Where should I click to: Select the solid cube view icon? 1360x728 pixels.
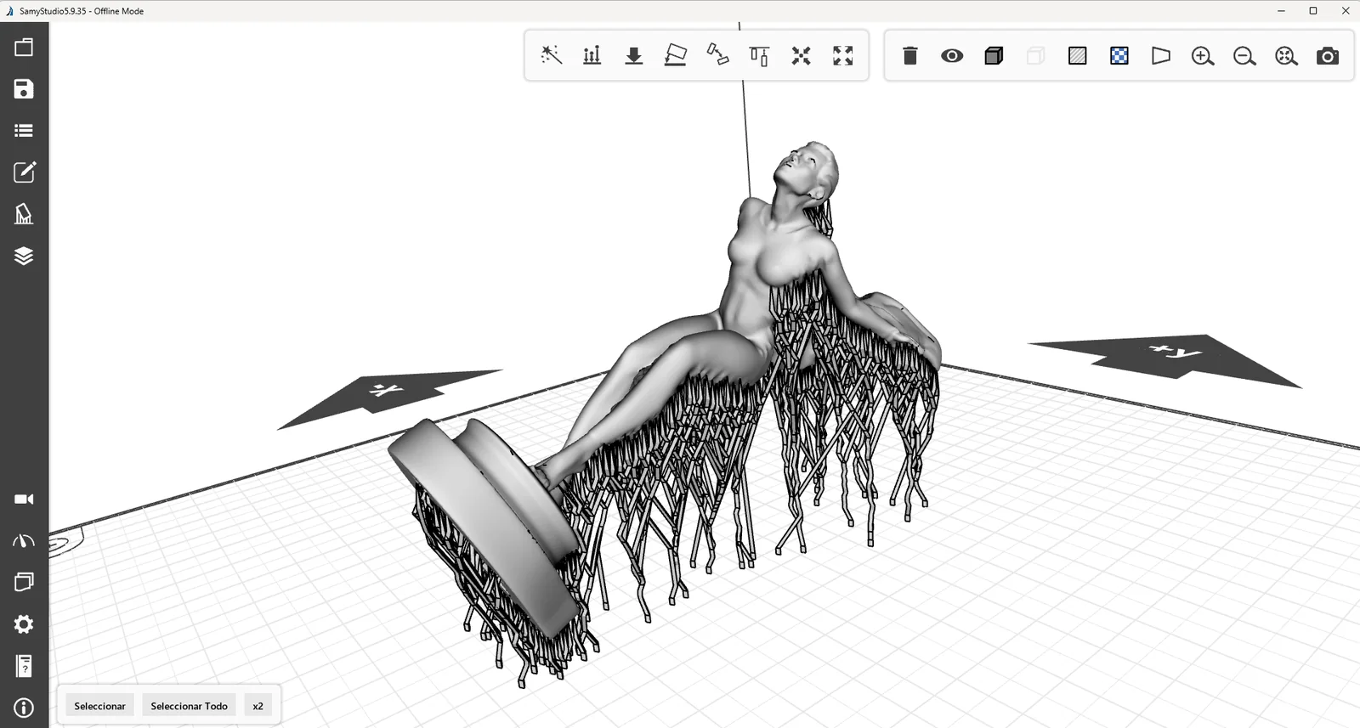[x=994, y=56]
